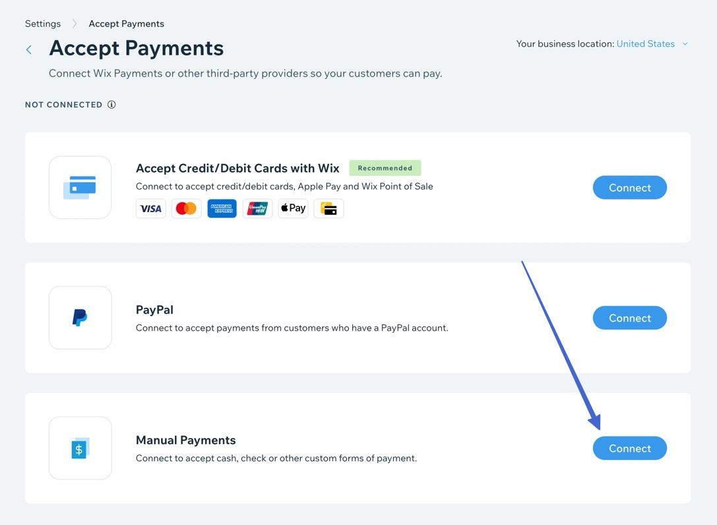Open the business location dropdown
717x525 pixels.
click(x=685, y=43)
